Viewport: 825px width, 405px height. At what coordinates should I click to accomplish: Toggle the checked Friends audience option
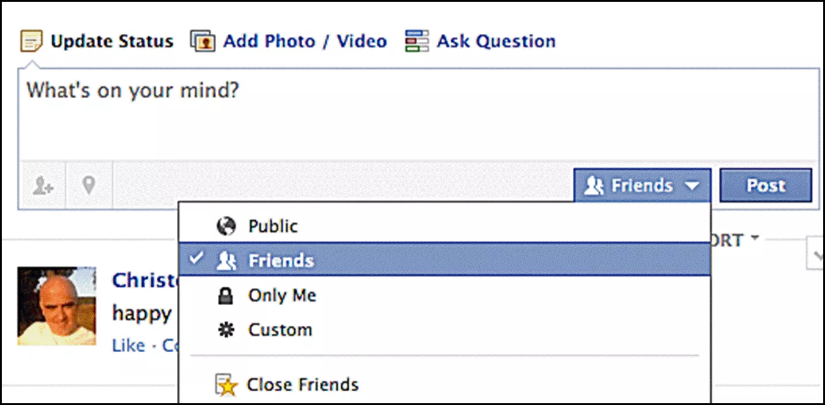(445, 260)
